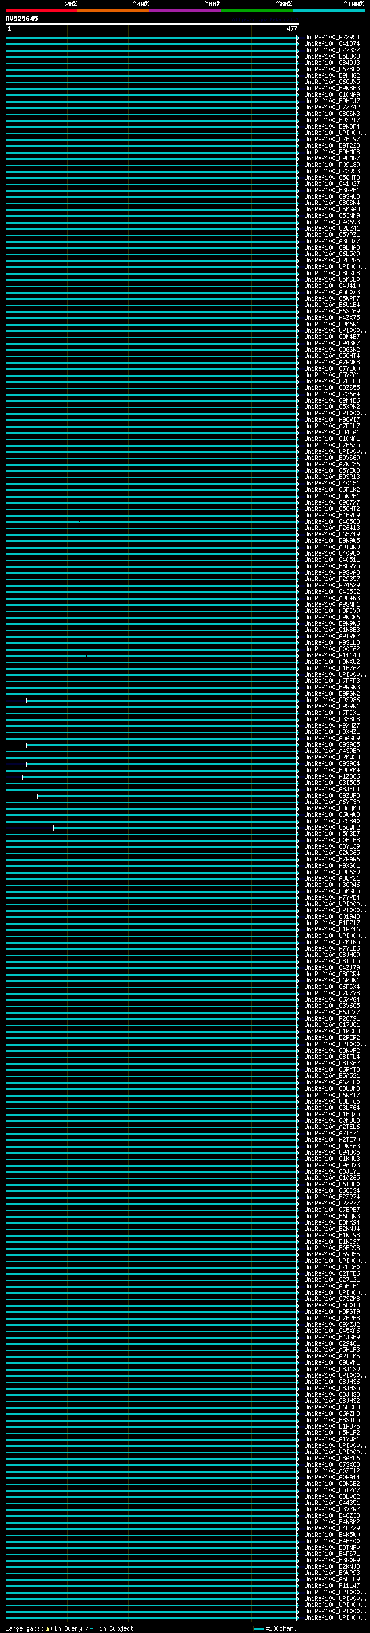Click the cyan ~100% legend color bar
Screen dimensions: 370x1633
[329, 10]
